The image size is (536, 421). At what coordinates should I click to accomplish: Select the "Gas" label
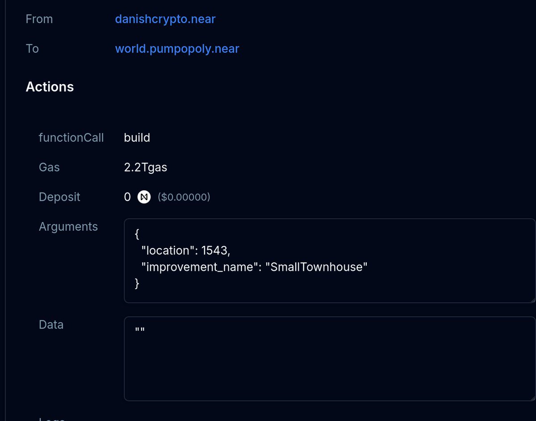pos(49,167)
